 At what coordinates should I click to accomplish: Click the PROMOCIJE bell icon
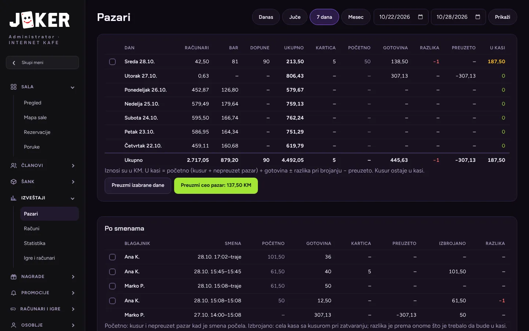14,293
